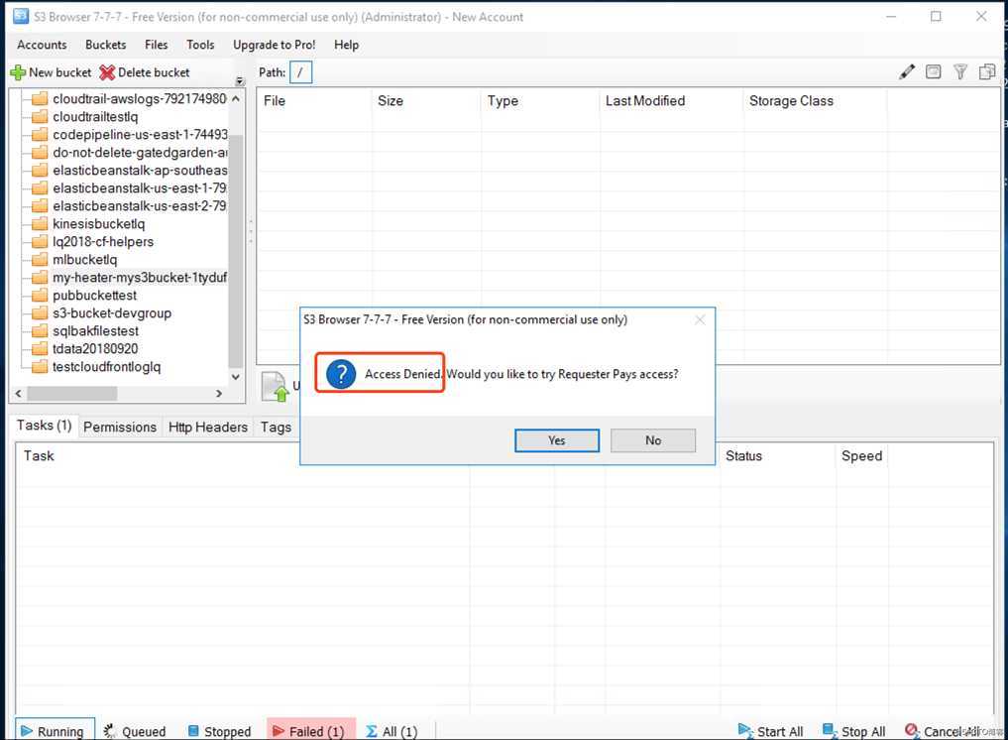Select the sqlbakfilestest bucket
This screenshot has height=740, width=1008.
click(x=95, y=330)
